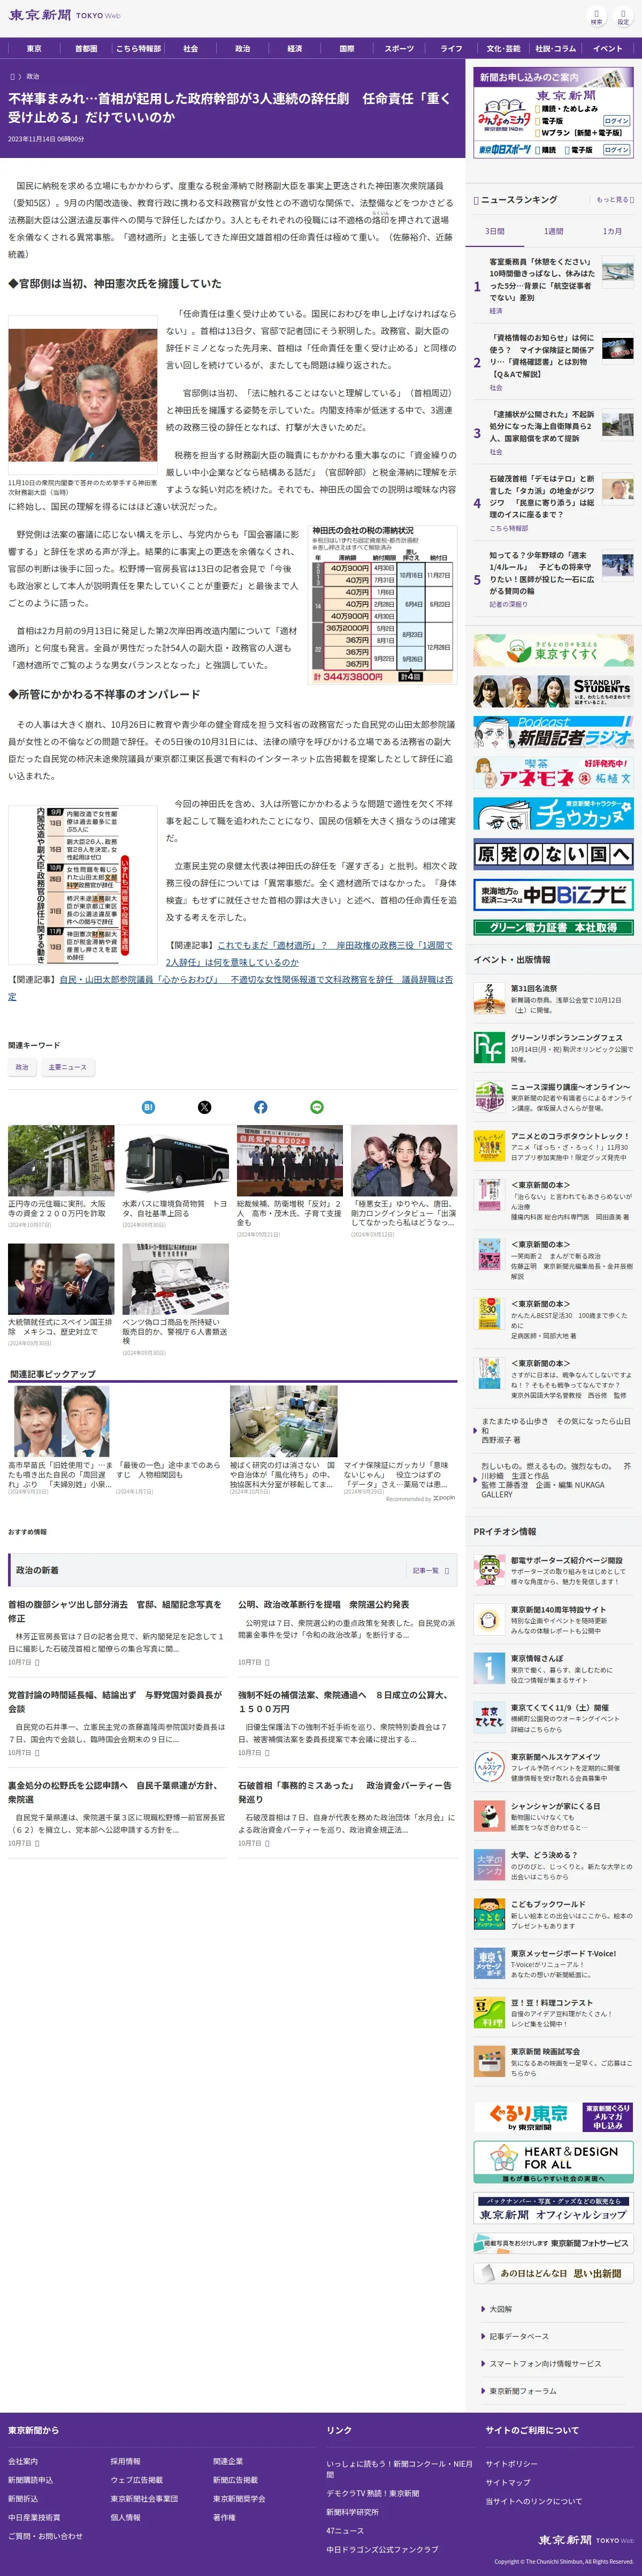Open rank 1 article about 客室乗務員
Viewport: 642px width, 2576px height.
(x=542, y=279)
